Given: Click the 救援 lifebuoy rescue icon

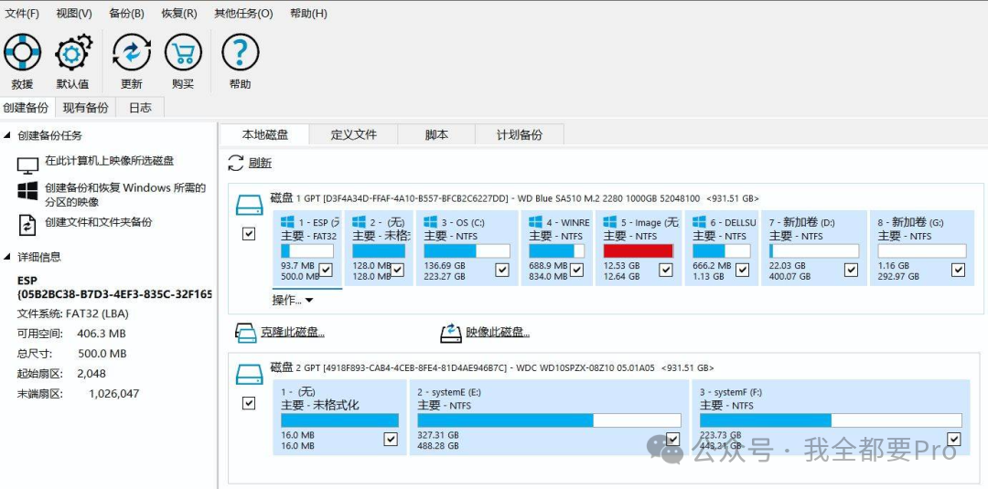Looking at the screenshot, I should (x=22, y=53).
